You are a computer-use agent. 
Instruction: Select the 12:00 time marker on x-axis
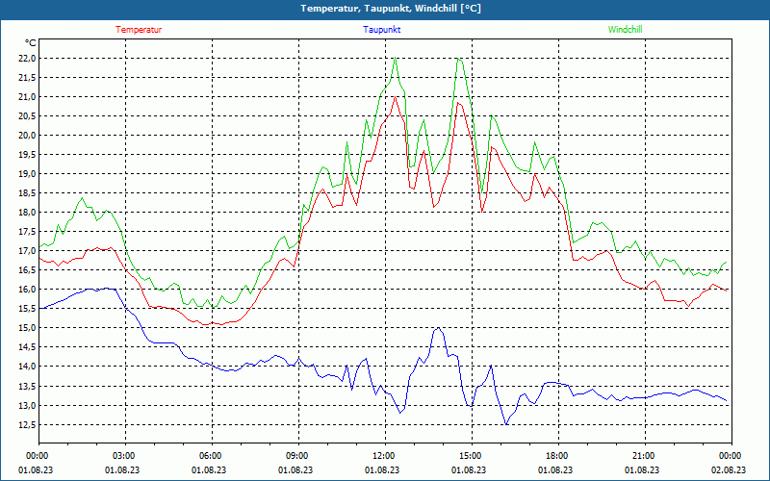click(x=384, y=456)
